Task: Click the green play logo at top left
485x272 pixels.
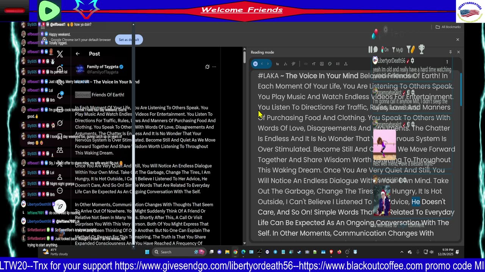Action: click(x=49, y=10)
